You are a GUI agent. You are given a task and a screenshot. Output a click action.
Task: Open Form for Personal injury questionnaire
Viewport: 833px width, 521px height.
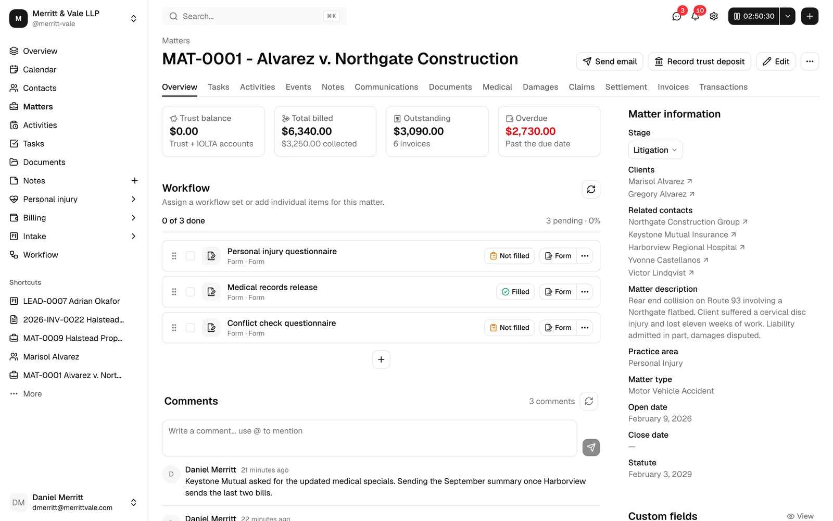click(x=558, y=256)
